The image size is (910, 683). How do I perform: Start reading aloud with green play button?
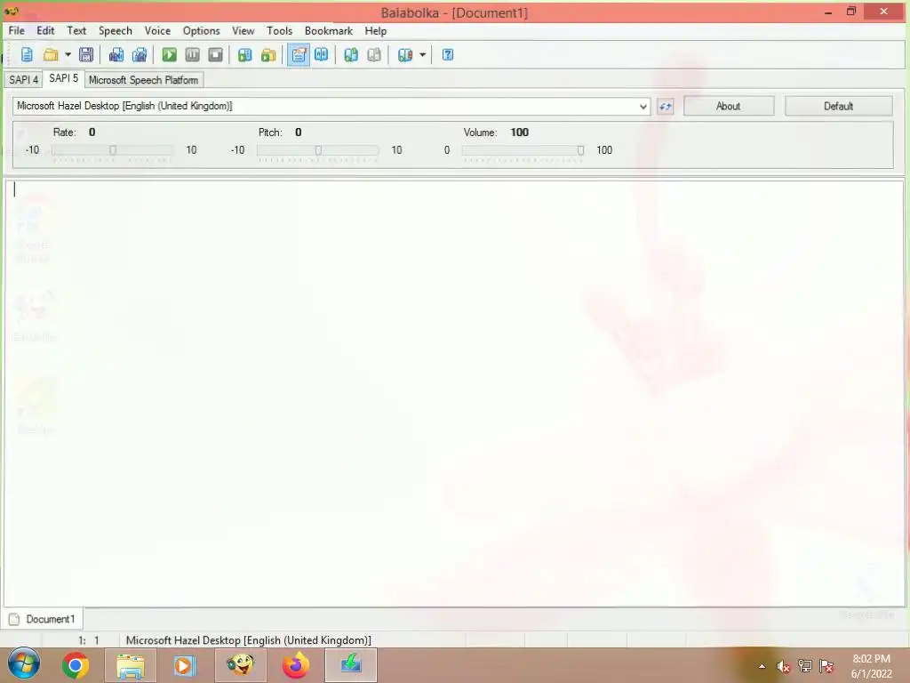coord(169,55)
